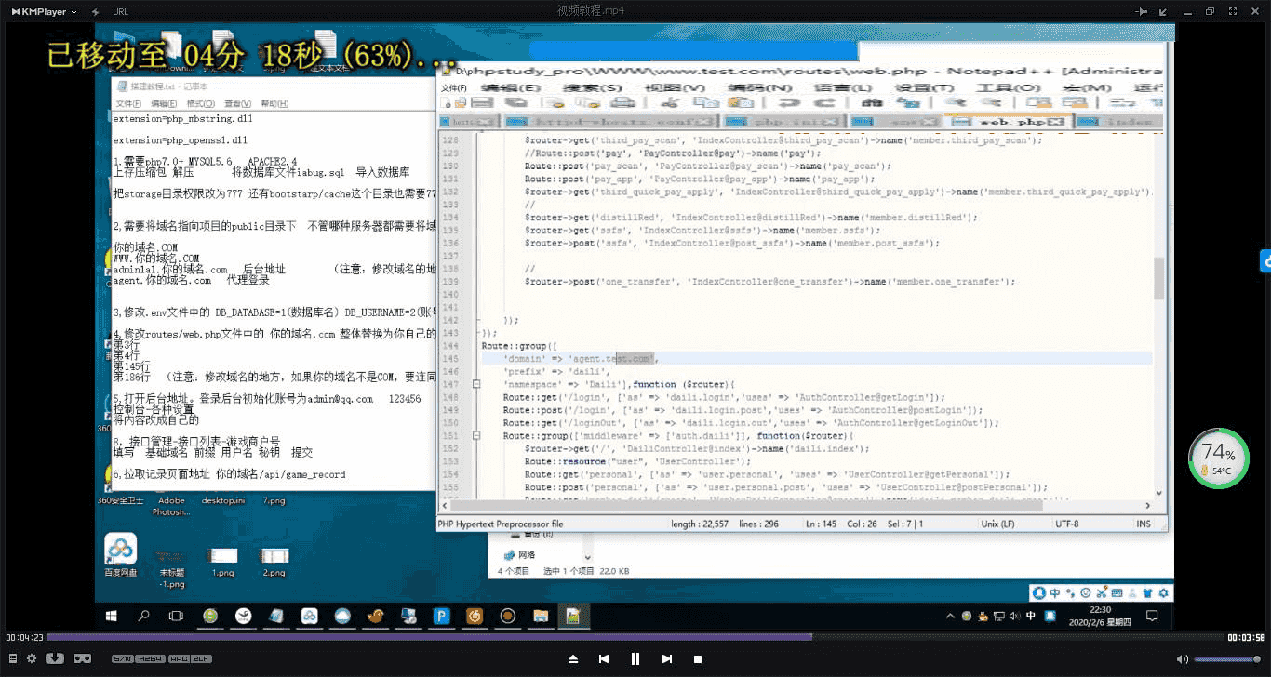Open Notepad++ 视图(V) menu in the video

675,87
